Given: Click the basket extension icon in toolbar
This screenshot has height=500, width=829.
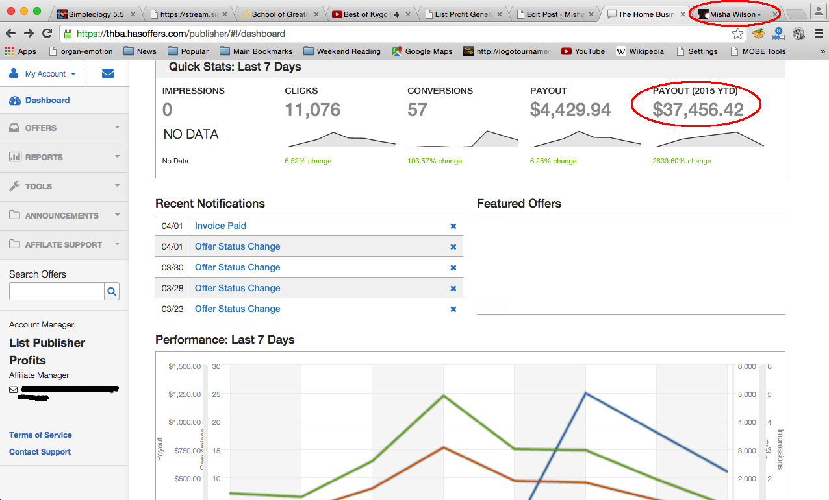Looking at the screenshot, I should click(x=758, y=34).
